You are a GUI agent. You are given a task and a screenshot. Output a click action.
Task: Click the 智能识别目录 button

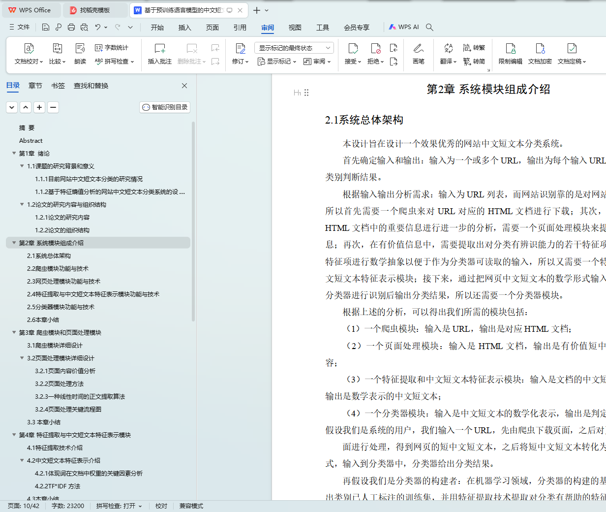point(165,107)
